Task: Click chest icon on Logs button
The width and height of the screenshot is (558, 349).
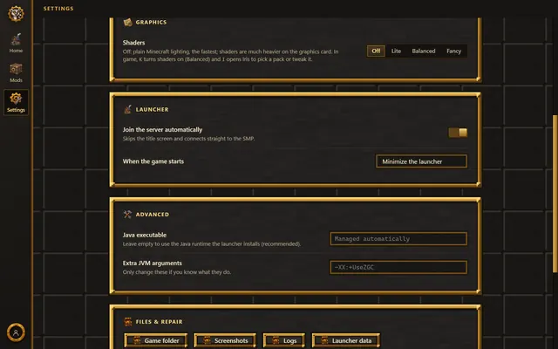Action: (276, 340)
